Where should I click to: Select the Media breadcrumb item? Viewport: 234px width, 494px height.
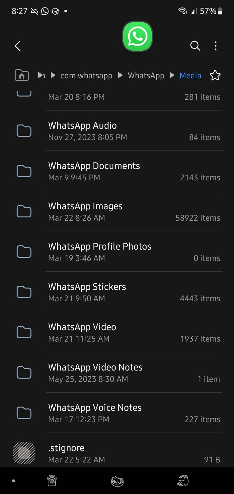pos(190,75)
